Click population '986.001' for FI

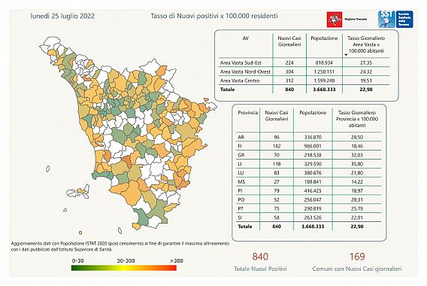pos(313,146)
